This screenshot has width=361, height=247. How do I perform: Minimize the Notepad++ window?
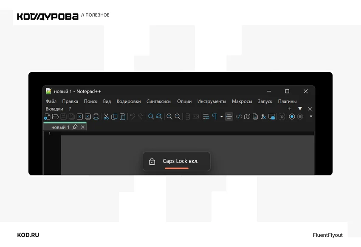click(x=269, y=91)
